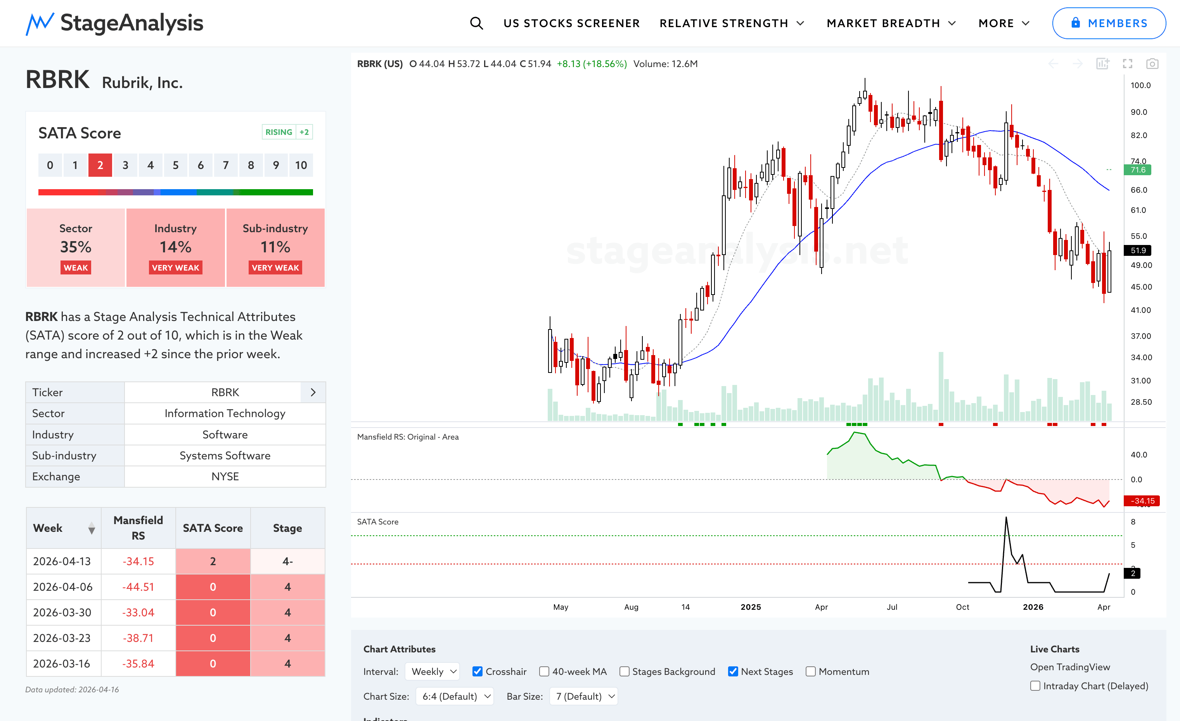Enable the 40-week MA checkbox

[544, 671]
